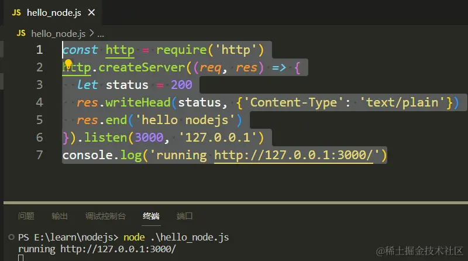Click line number 7 in the gutter
This screenshot has height=261, width=468.
tap(39, 155)
